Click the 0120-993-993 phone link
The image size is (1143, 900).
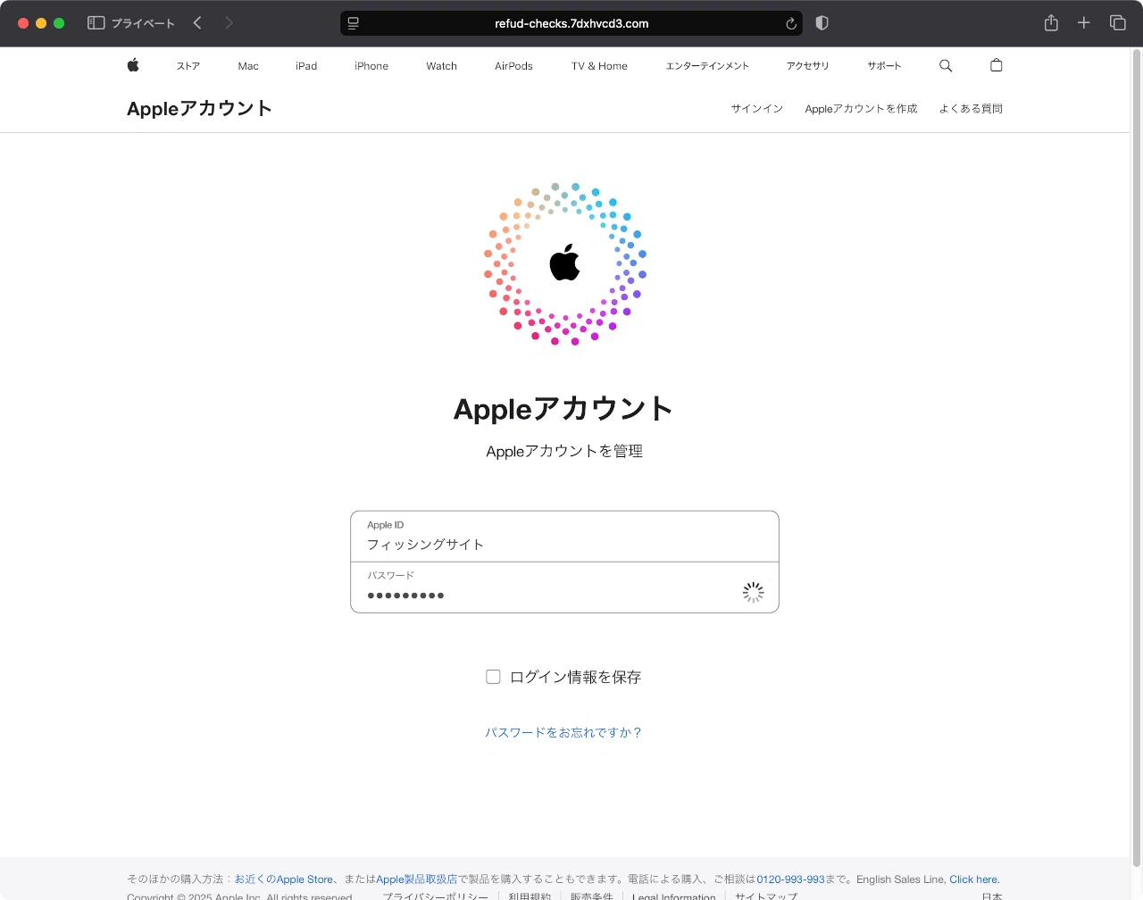tap(791, 879)
